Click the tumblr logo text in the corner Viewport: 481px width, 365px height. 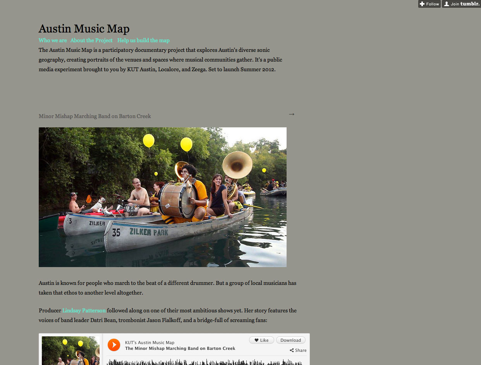coord(470,4)
